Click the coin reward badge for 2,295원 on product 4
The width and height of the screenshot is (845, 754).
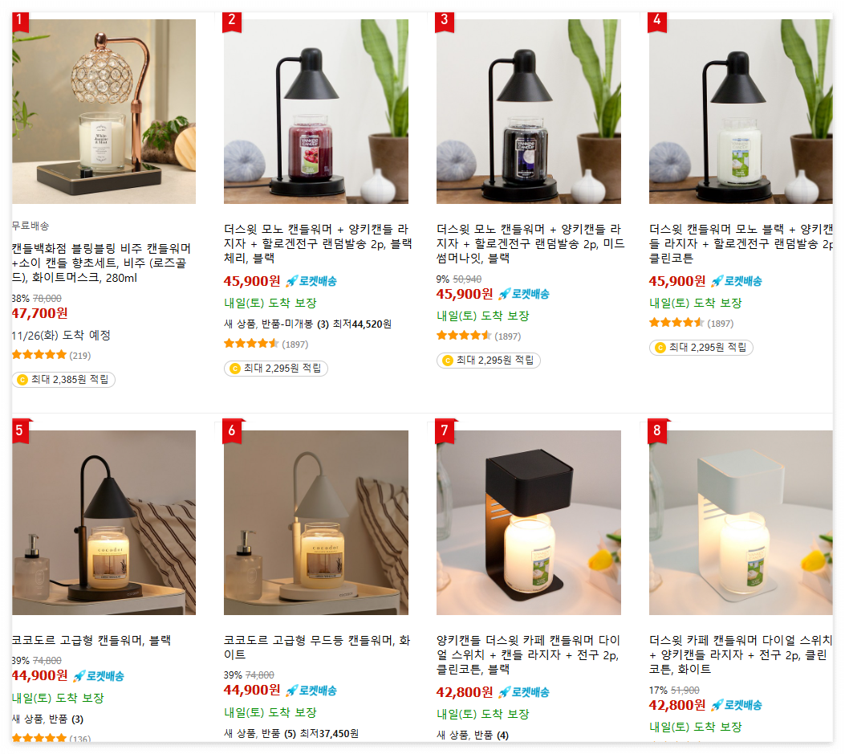pos(701,348)
